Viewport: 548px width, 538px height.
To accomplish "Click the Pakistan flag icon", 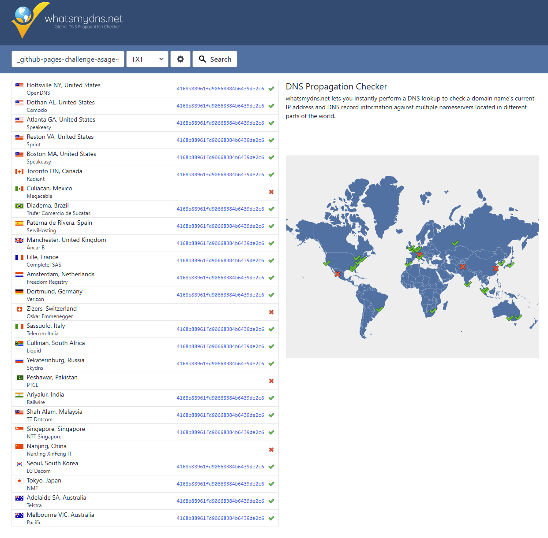I will (19, 378).
